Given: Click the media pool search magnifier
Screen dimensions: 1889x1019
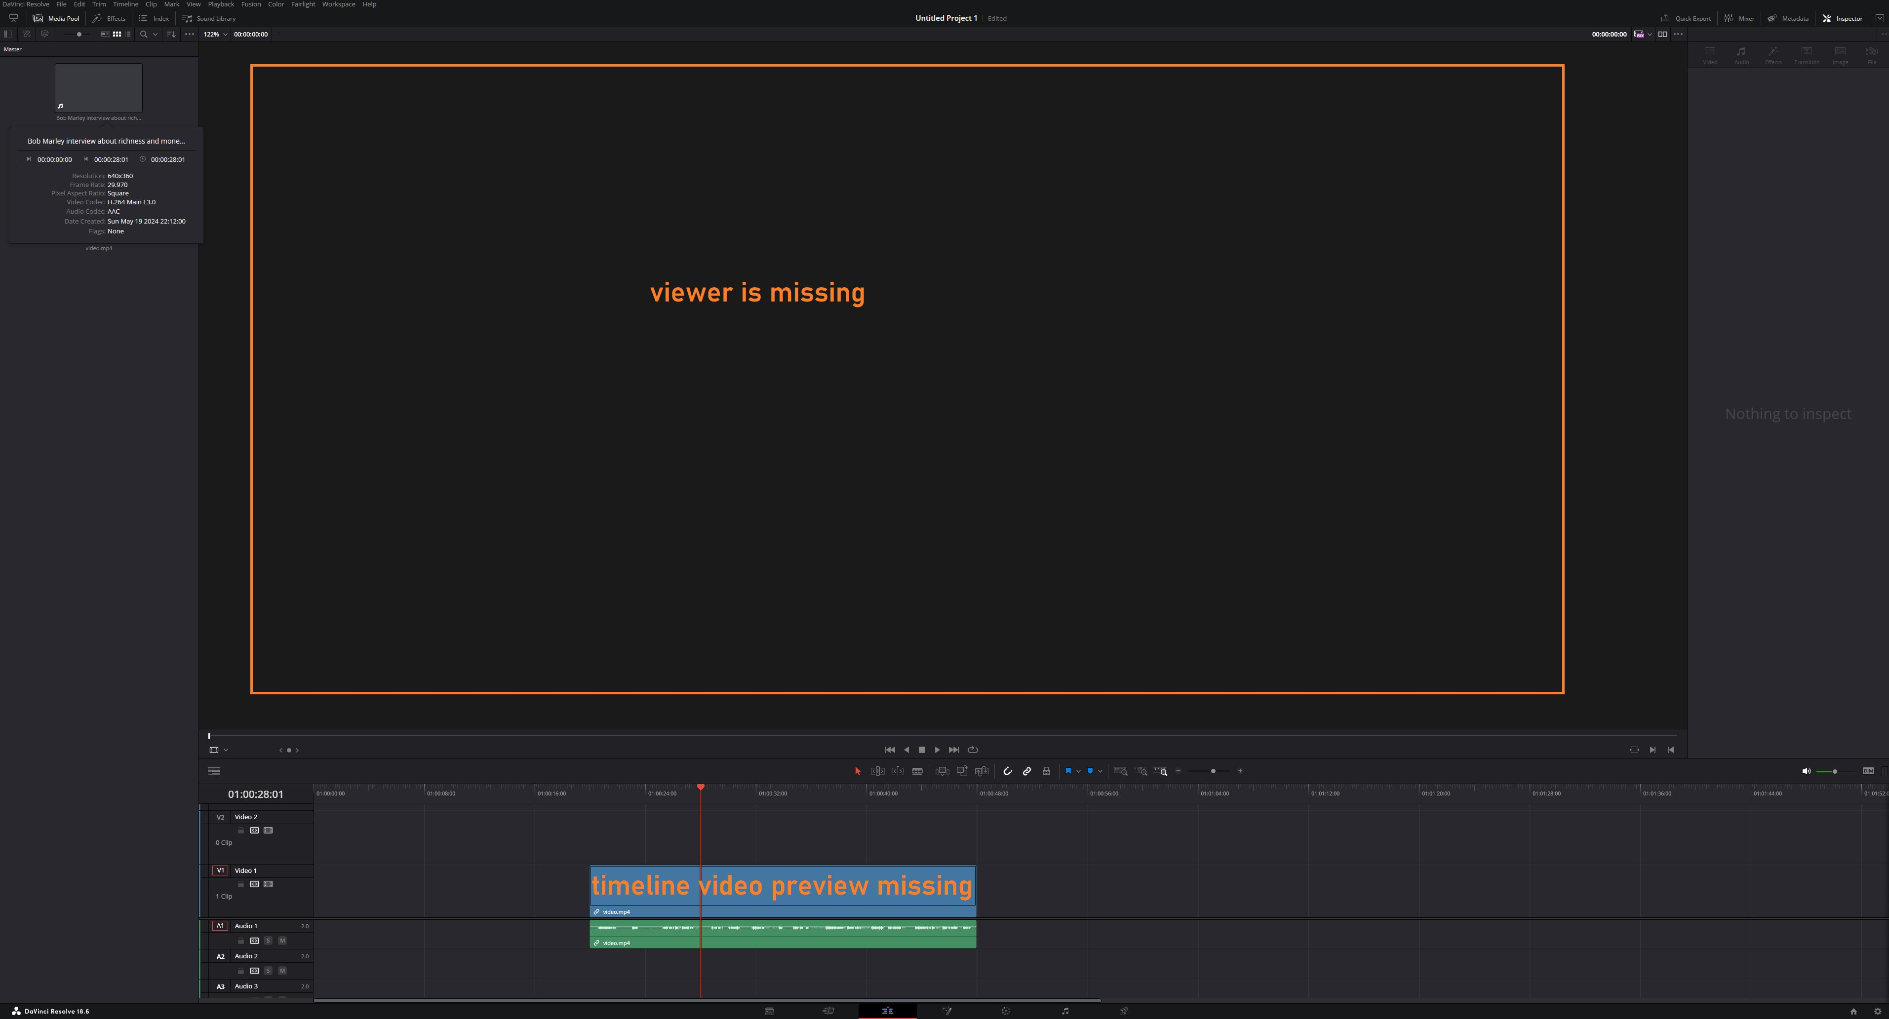Looking at the screenshot, I should pyautogui.click(x=144, y=35).
